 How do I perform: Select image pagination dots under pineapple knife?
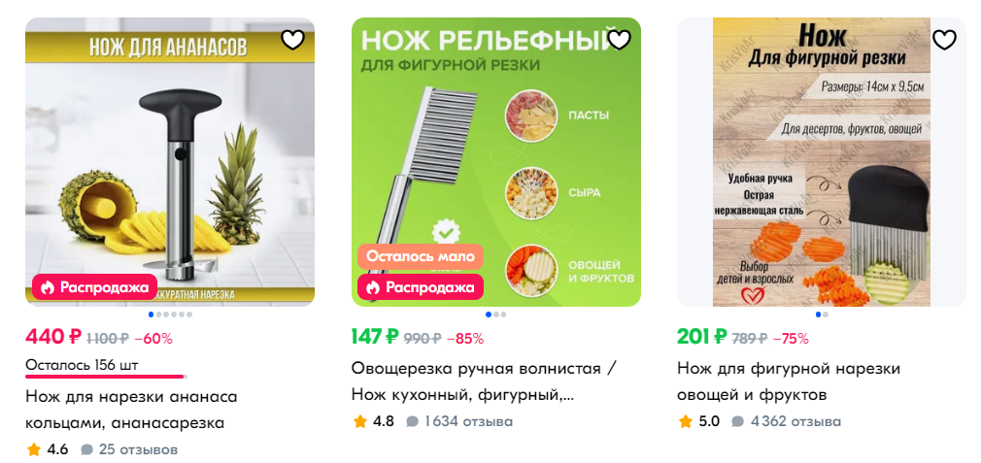tap(170, 314)
